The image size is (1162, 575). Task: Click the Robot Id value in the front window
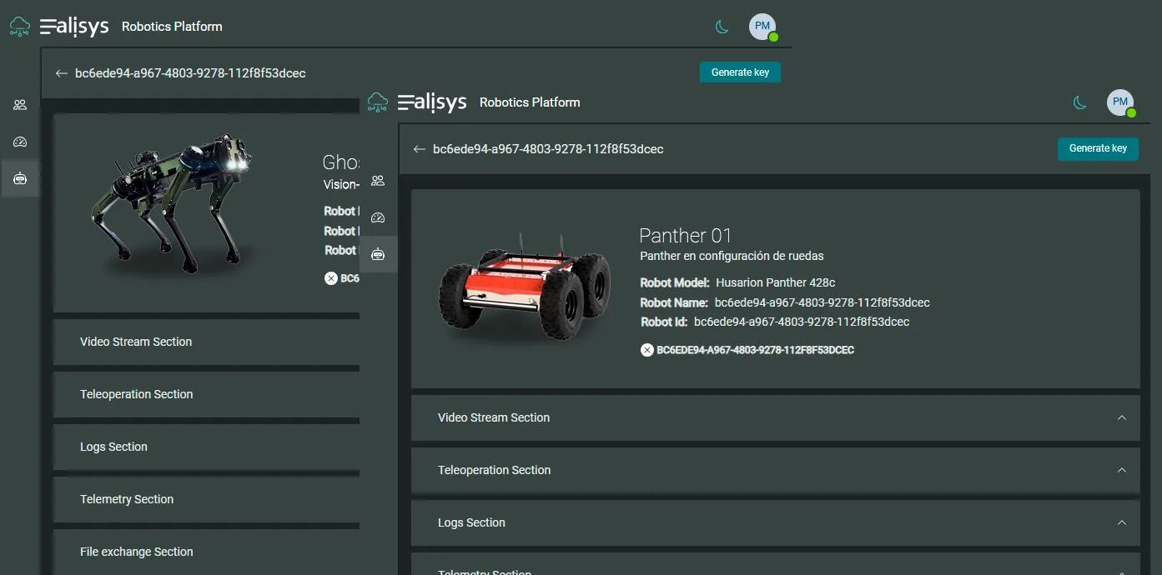pos(802,322)
